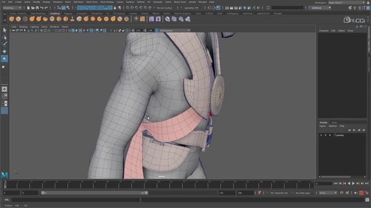Open the sRGB gamma view transform dropdown

pos(174,31)
